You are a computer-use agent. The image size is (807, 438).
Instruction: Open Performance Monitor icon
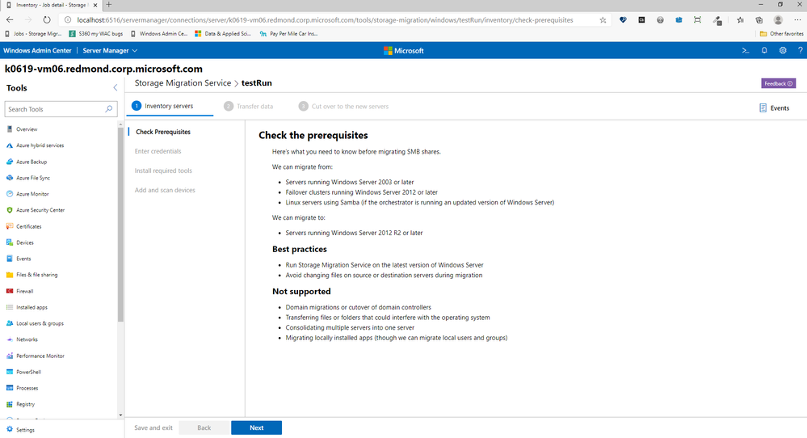pos(9,356)
